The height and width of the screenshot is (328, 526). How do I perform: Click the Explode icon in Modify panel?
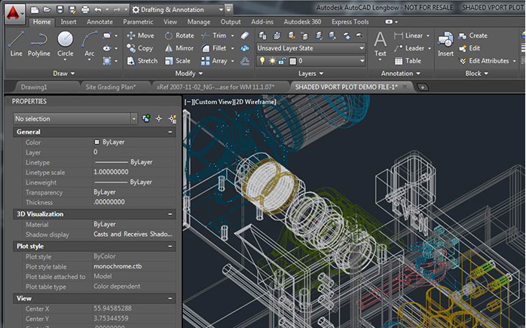tap(245, 48)
